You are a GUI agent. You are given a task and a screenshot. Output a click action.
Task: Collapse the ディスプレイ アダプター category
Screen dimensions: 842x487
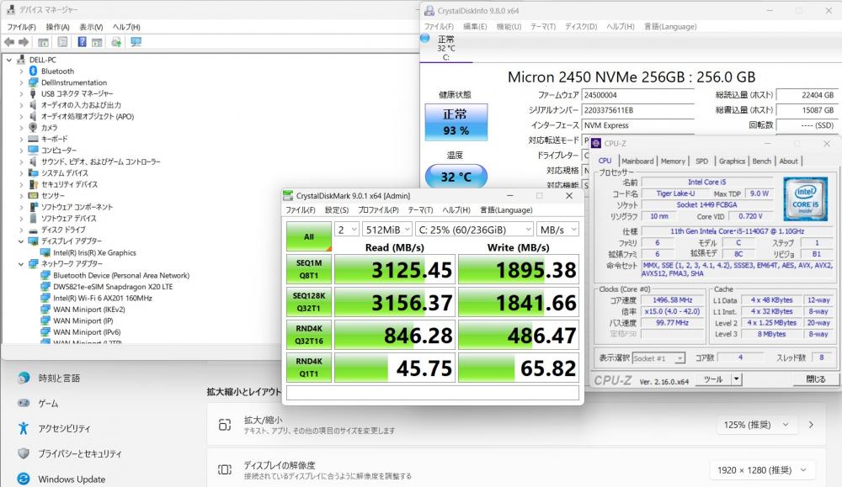pos(21,241)
